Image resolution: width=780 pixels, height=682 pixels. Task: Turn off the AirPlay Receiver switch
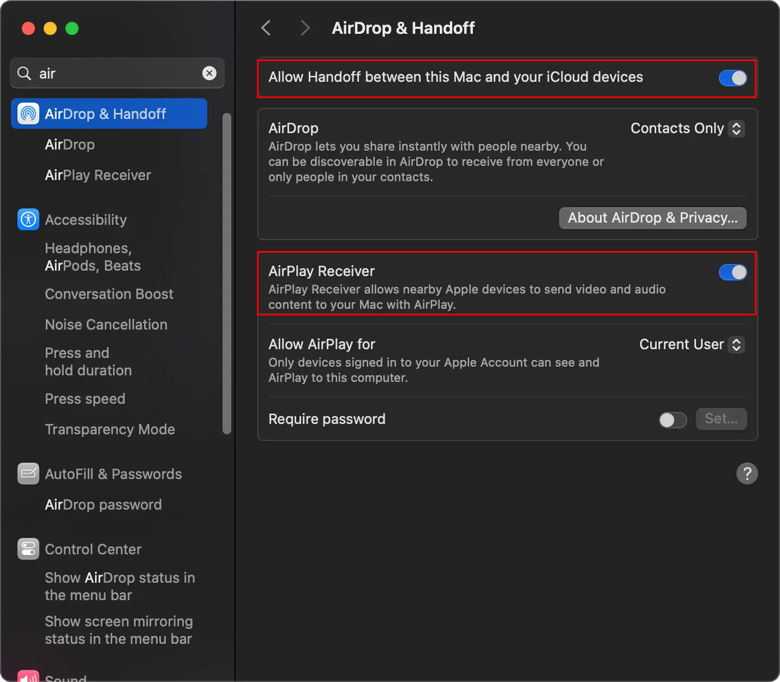click(733, 272)
